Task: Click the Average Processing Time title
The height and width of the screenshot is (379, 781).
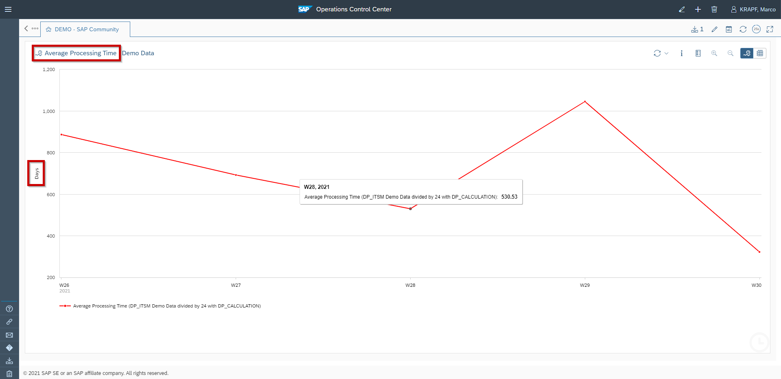Action: [x=80, y=53]
